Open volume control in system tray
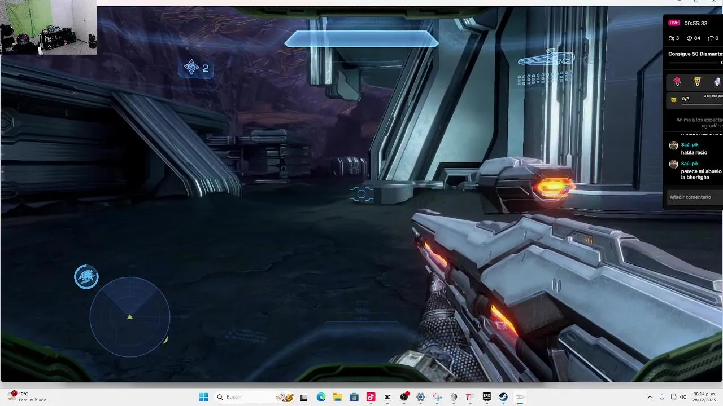The width and height of the screenshot is (723, 406). coord(683,397)
